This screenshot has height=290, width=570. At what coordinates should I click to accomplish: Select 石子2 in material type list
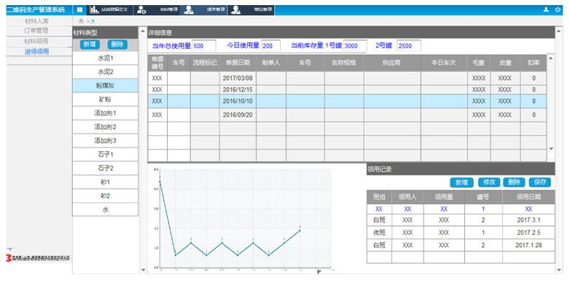(106, 168)
